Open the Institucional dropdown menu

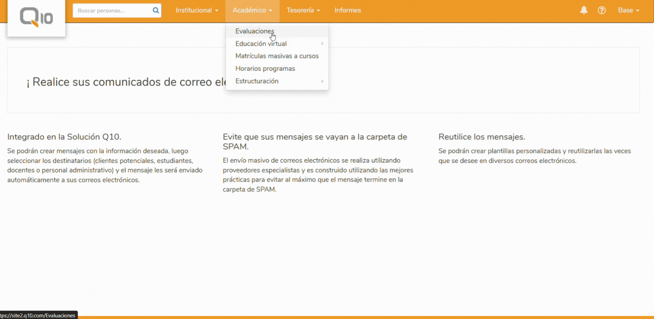[197, 10]
